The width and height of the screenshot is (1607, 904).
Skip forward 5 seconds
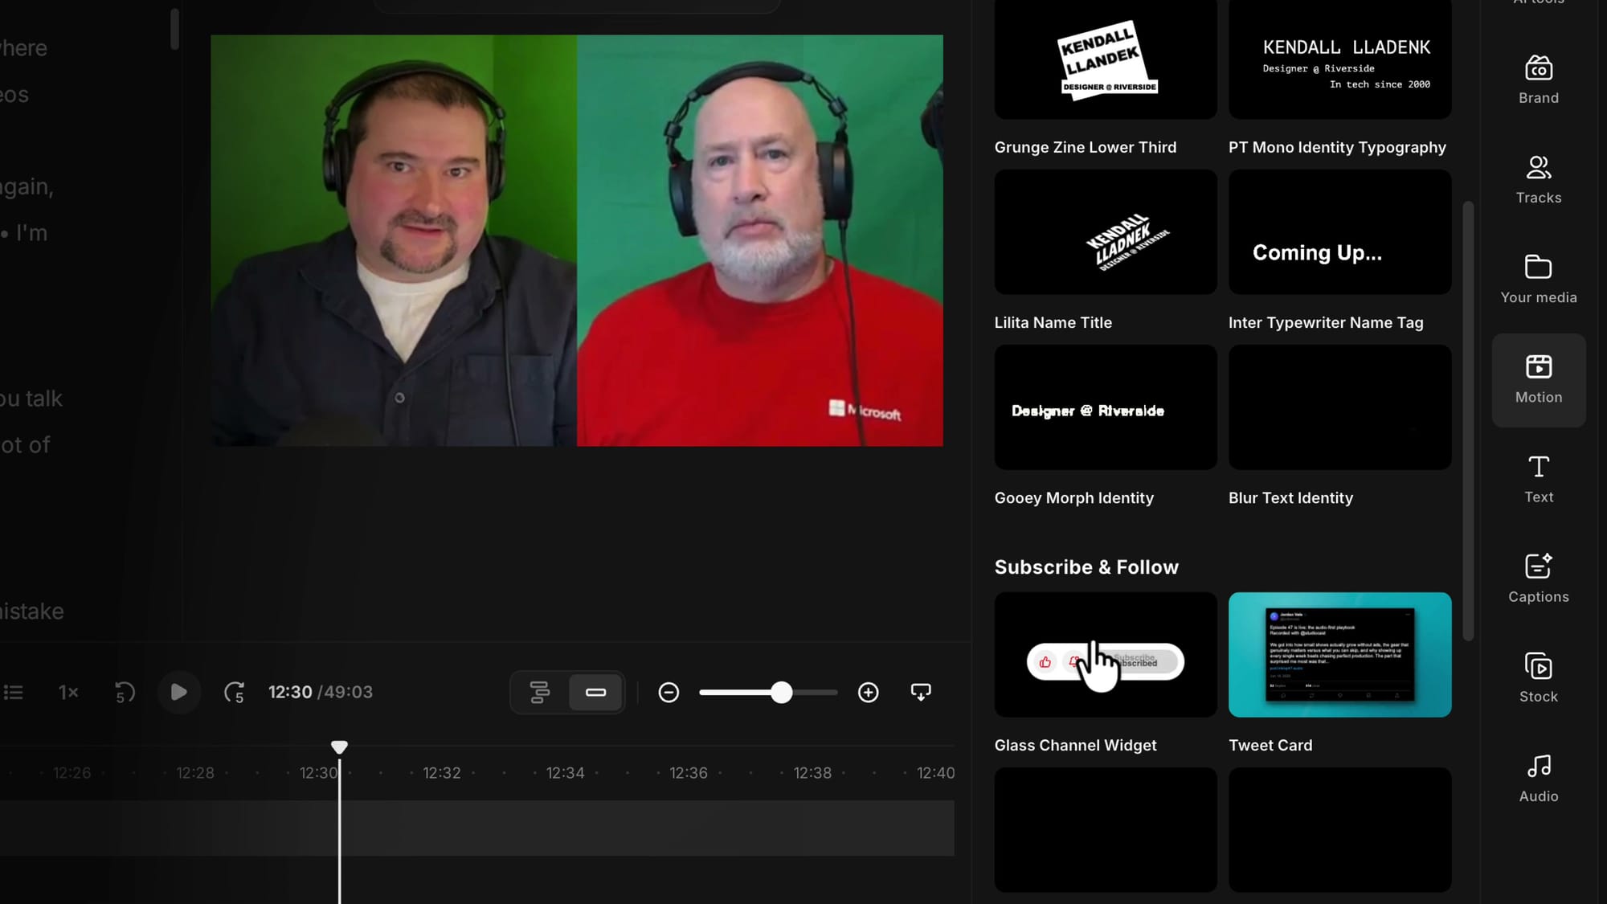[234, 692]
